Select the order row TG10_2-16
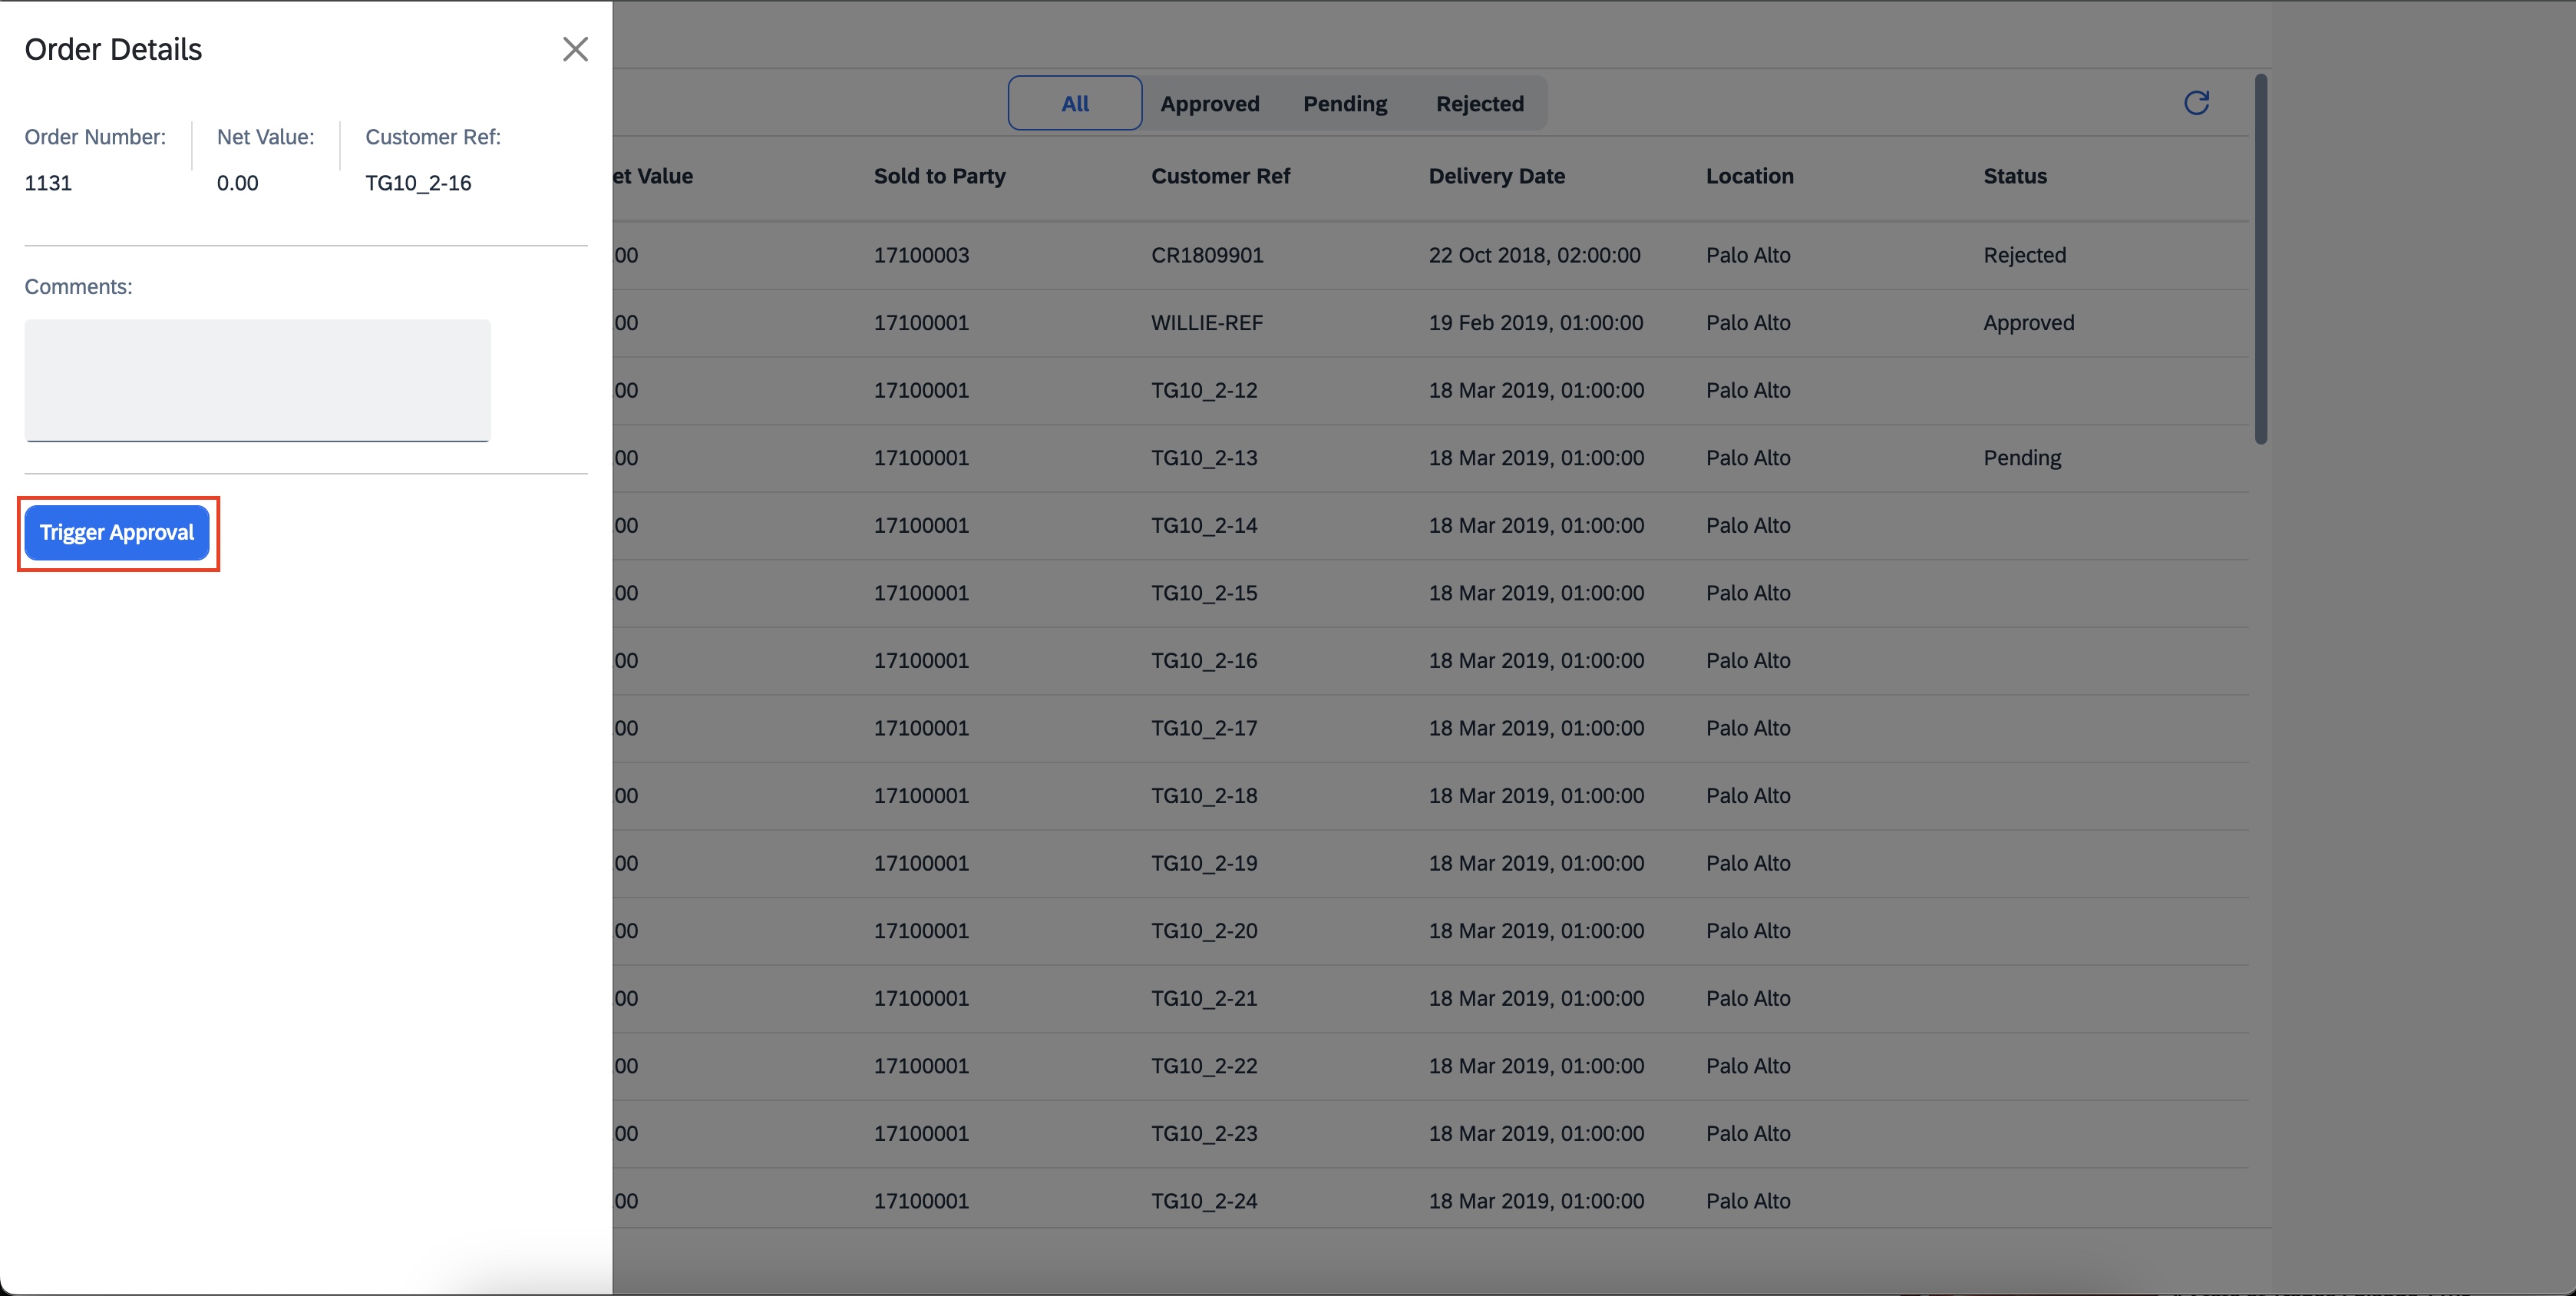The width and height of the screenshot is (2576, 1296). pyautogui.click(x=1204, y=661)
